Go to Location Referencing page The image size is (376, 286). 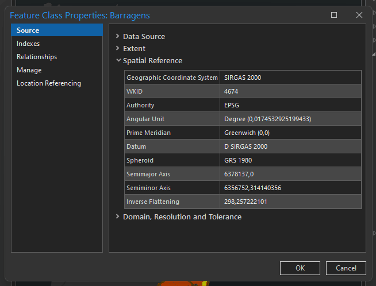point(49,83)
